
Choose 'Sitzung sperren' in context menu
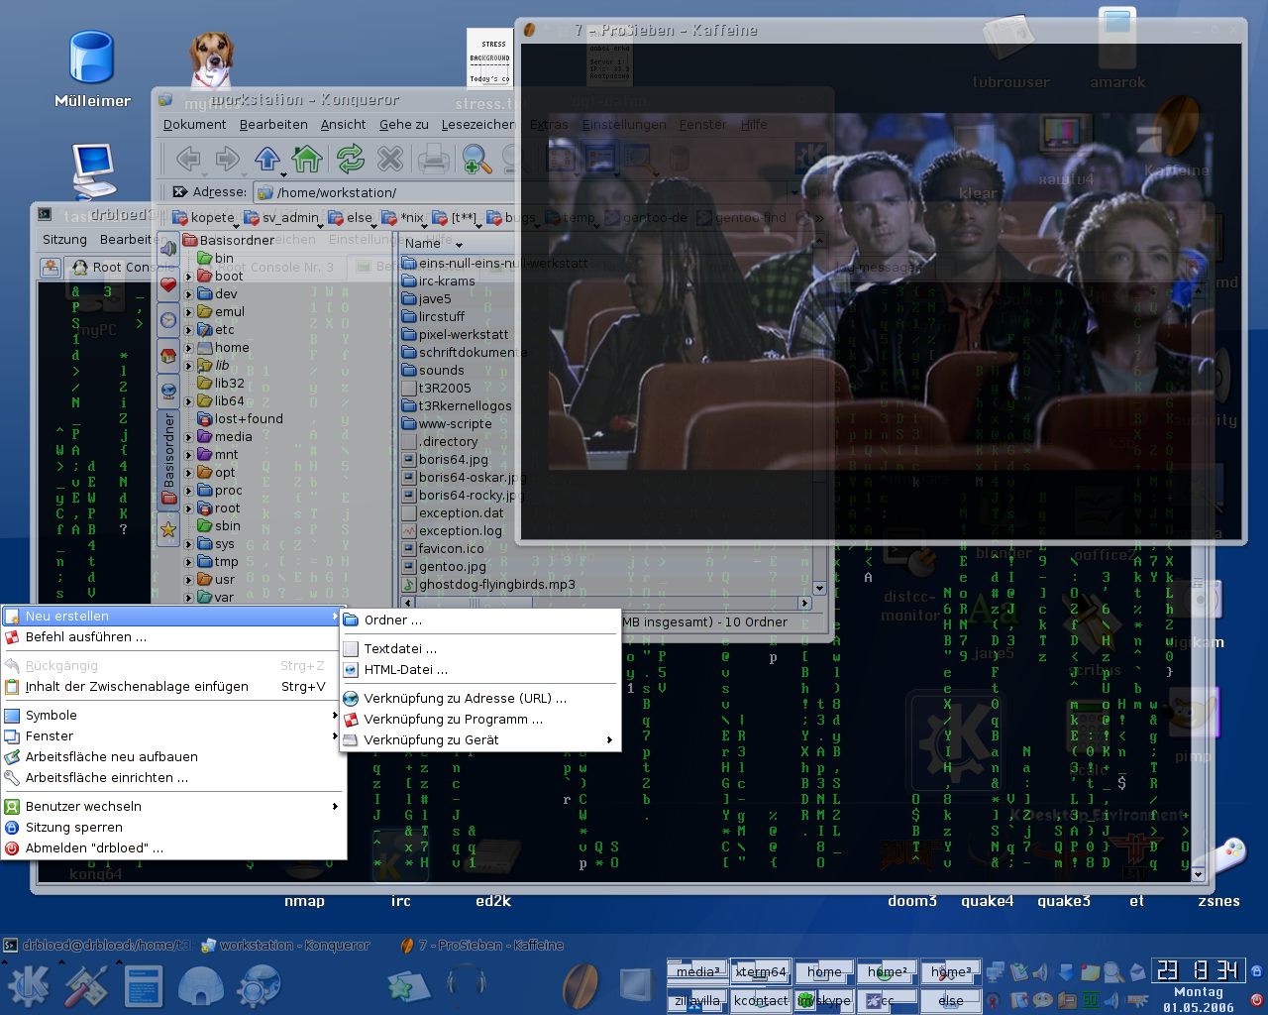(x=74, y=828)
